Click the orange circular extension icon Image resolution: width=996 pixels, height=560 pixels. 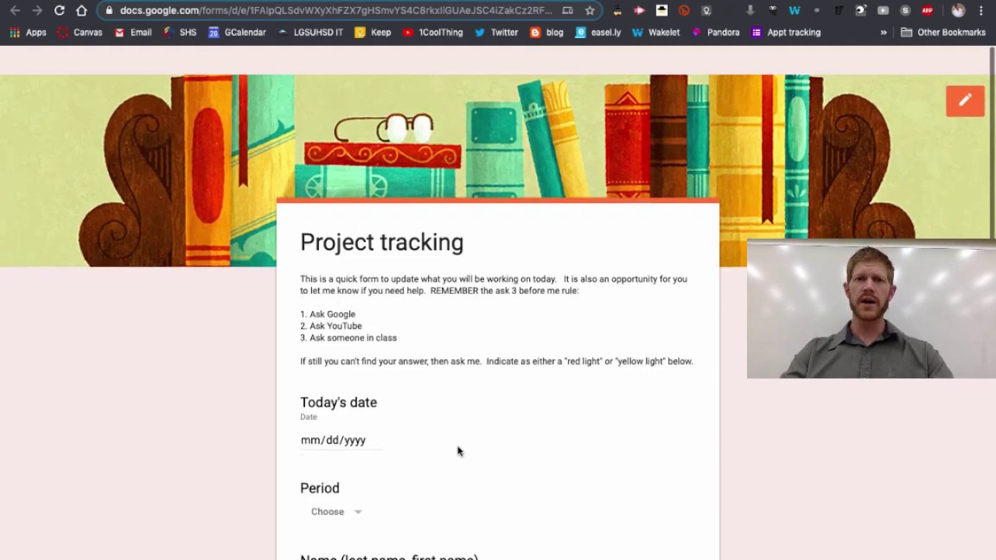tap(684, 10)
